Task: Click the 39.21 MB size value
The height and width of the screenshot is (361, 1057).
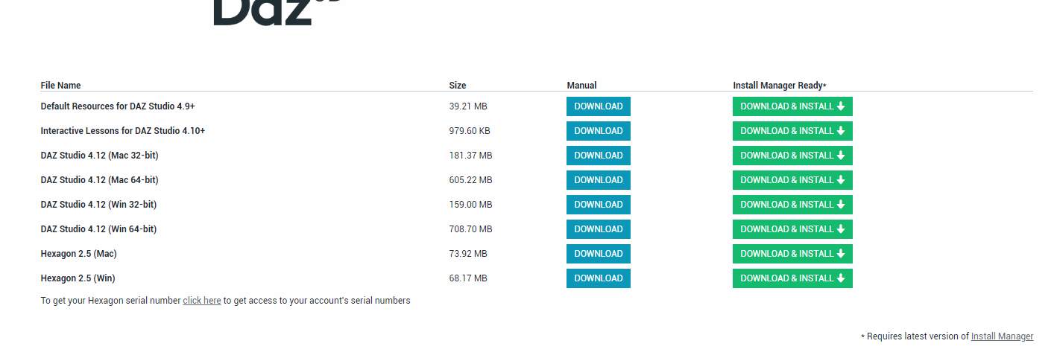Action: click(468, 106)
